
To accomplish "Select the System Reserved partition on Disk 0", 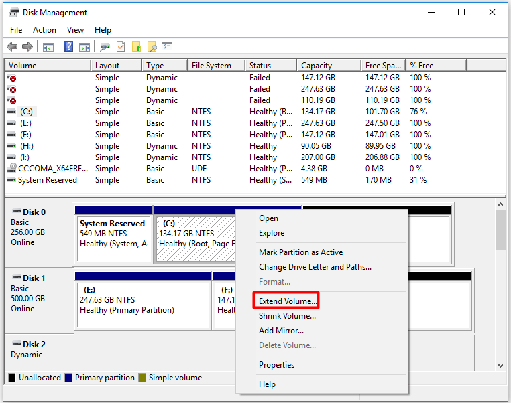I will [114, 234].
